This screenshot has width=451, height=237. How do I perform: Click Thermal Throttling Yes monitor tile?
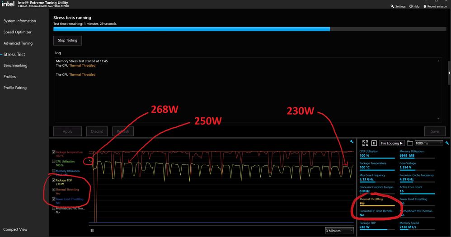pyautogui.click(x=377, y=202)
